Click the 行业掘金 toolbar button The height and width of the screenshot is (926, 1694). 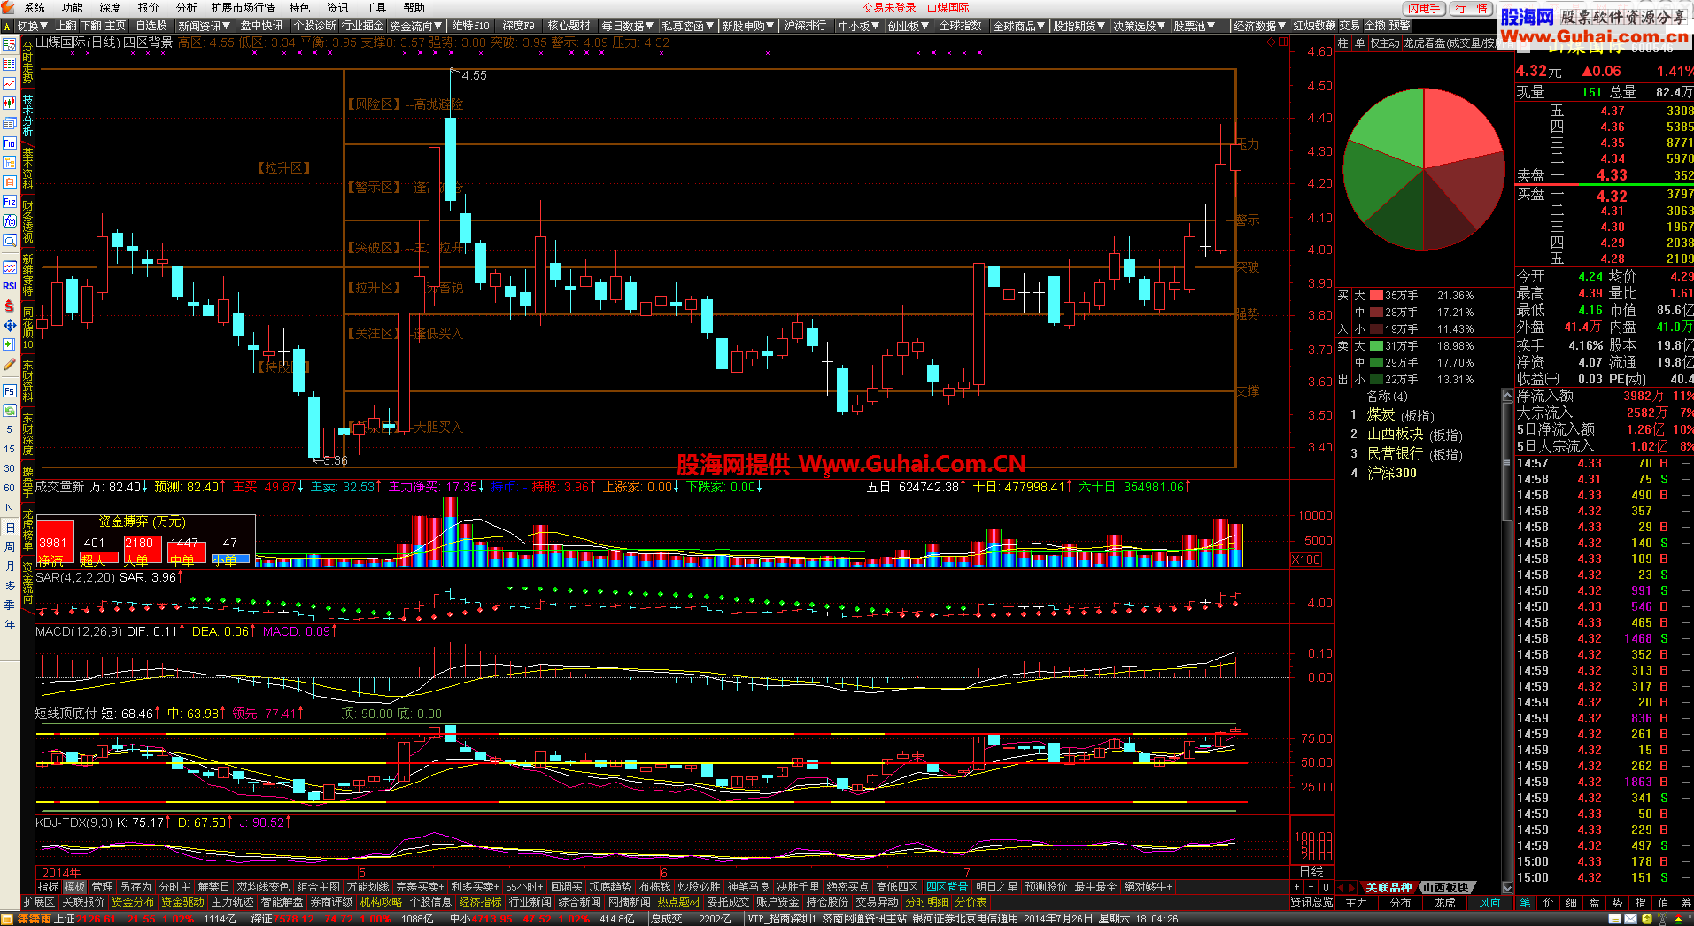tap(362, 27)
